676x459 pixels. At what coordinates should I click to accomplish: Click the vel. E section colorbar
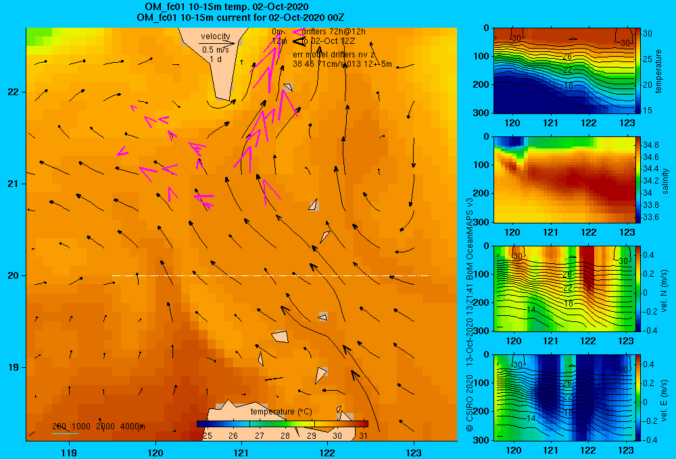click(x=638, y=398)
